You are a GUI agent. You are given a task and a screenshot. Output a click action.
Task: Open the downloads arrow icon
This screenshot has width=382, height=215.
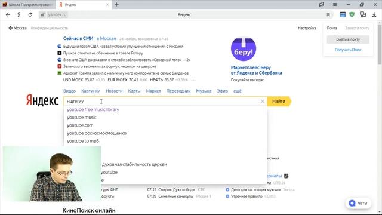[374, 14]
